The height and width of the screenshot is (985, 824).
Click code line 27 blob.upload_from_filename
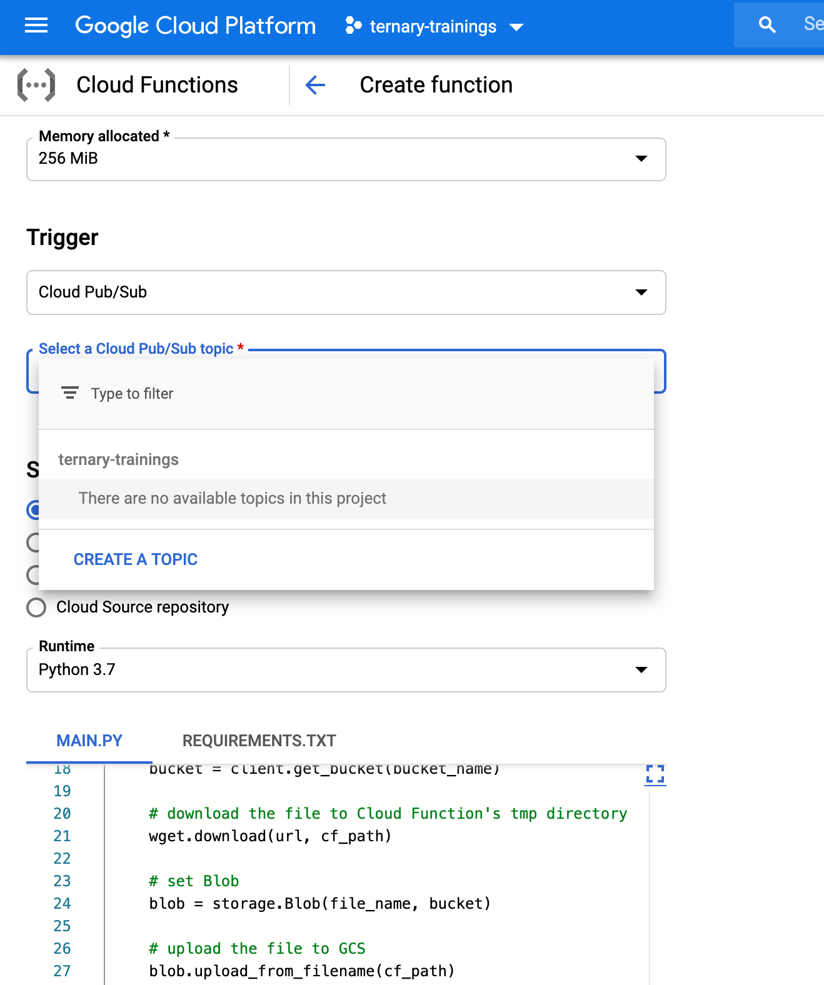[x=302, y=971]
